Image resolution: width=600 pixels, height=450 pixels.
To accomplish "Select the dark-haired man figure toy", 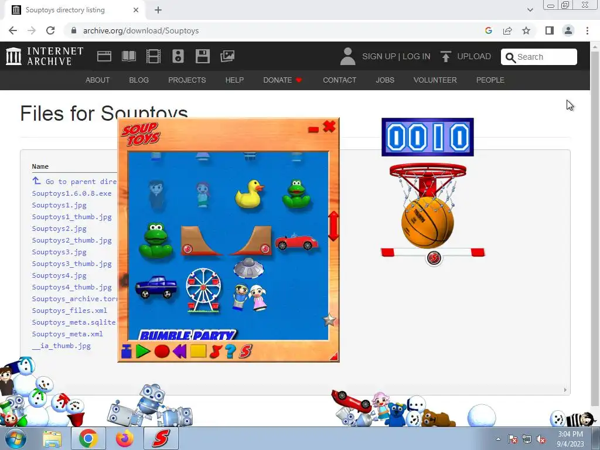I will (x=156, y=195).
